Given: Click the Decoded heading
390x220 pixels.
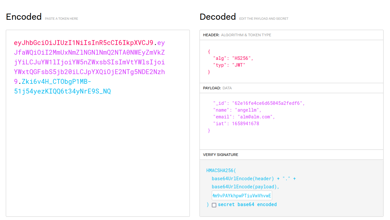Looking at the screenshot, I should [218, 17].
